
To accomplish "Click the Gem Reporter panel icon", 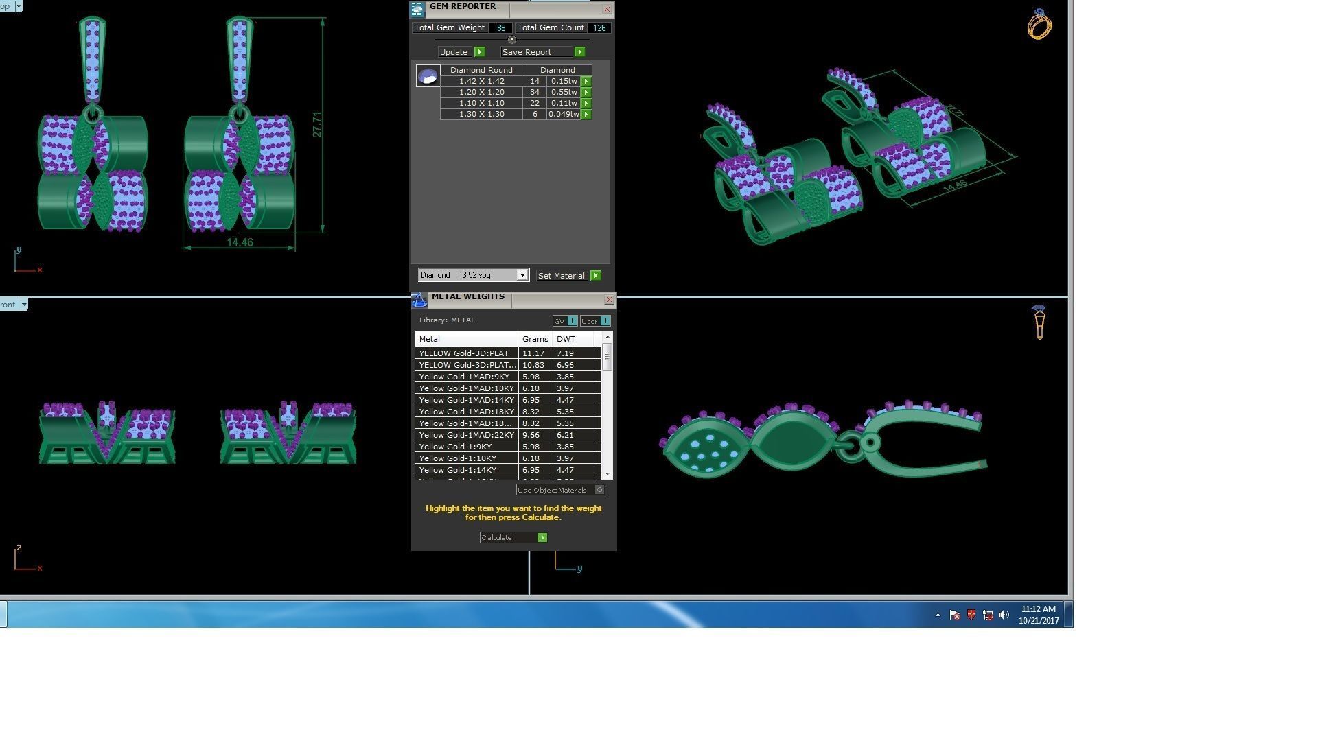I will 417,10.
